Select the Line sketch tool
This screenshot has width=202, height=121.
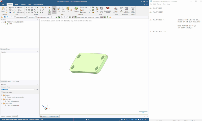pos(27,8)
